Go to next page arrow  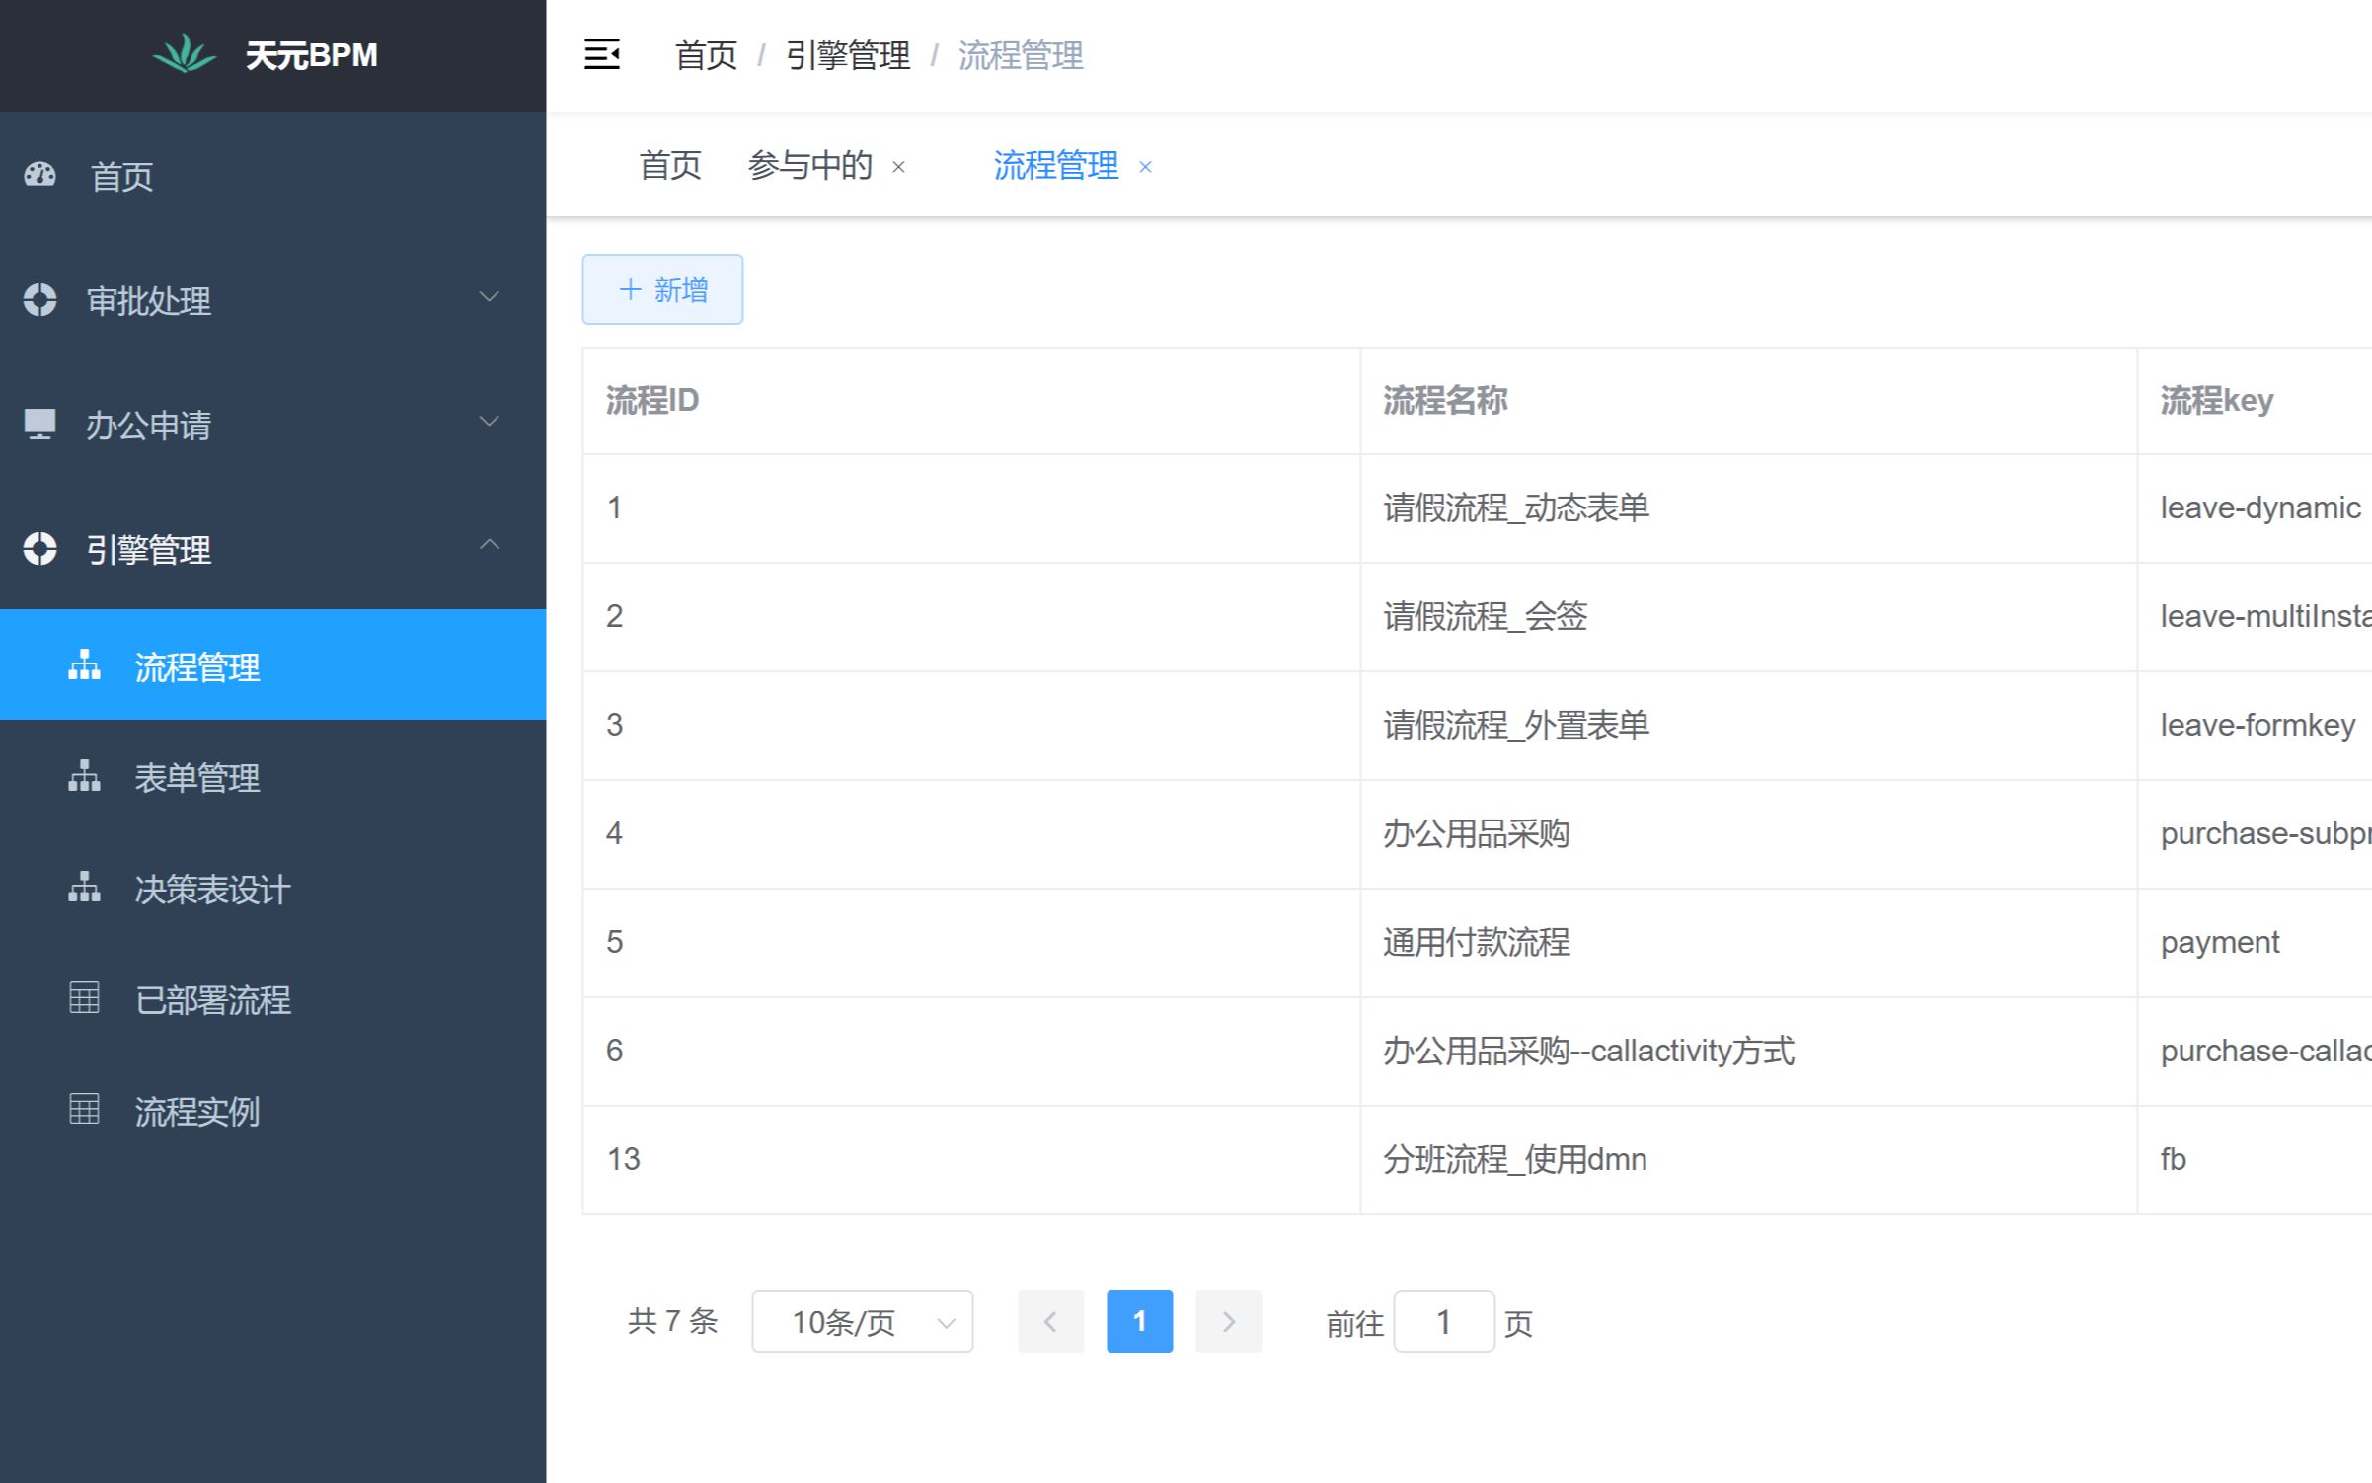coord(1228,1321)
